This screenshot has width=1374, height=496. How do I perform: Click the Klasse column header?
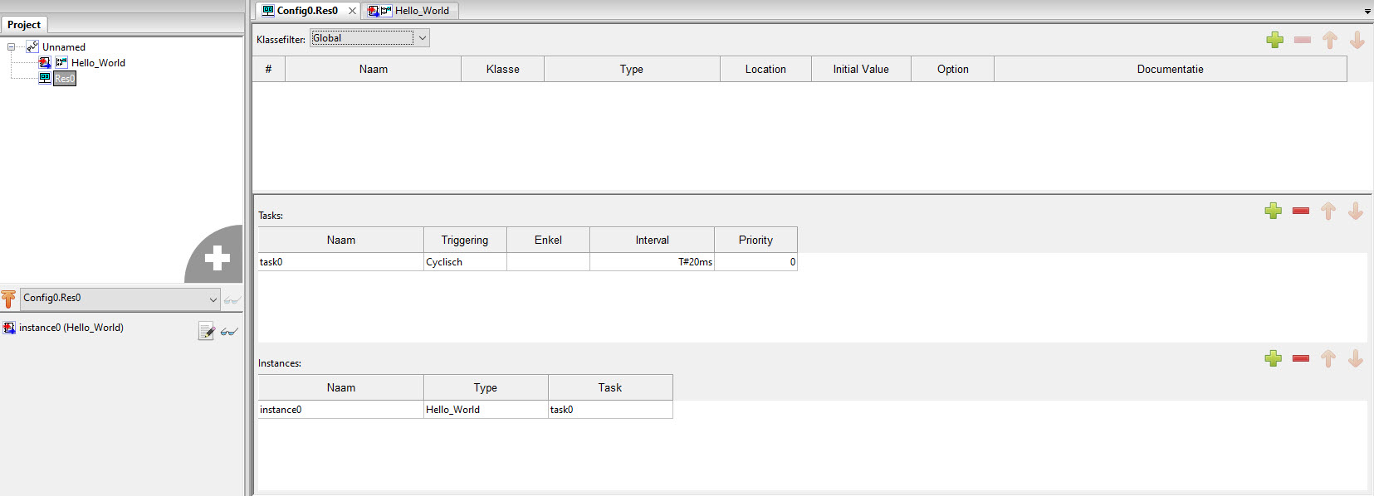503,69
